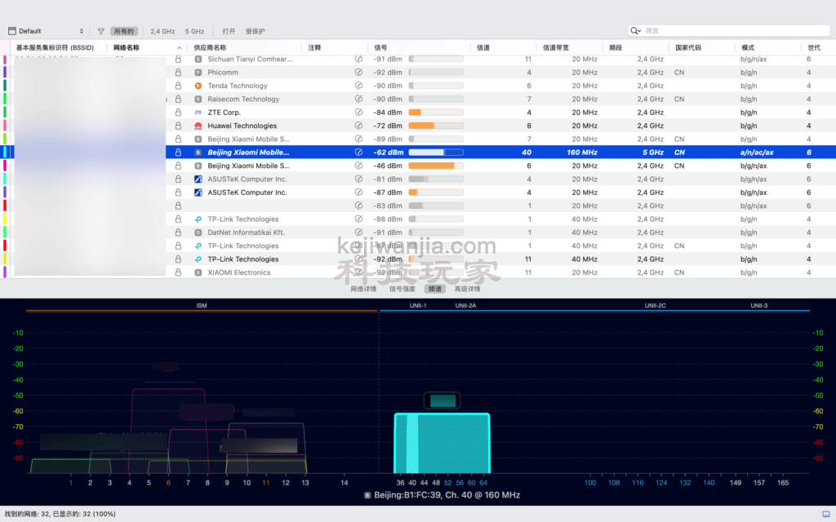Viewport: 836px width, 522px height.
Task: Click the cyan color marker of selected row
Action: (6, 153)
